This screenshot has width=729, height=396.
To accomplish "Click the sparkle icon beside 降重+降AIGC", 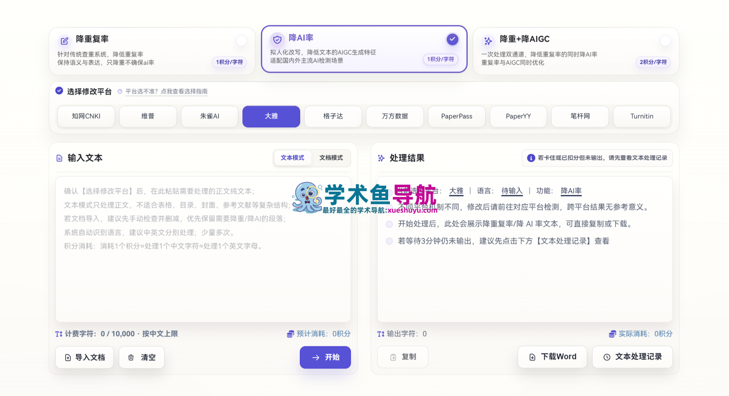I will pyautogui.click(x=488, y=41).
